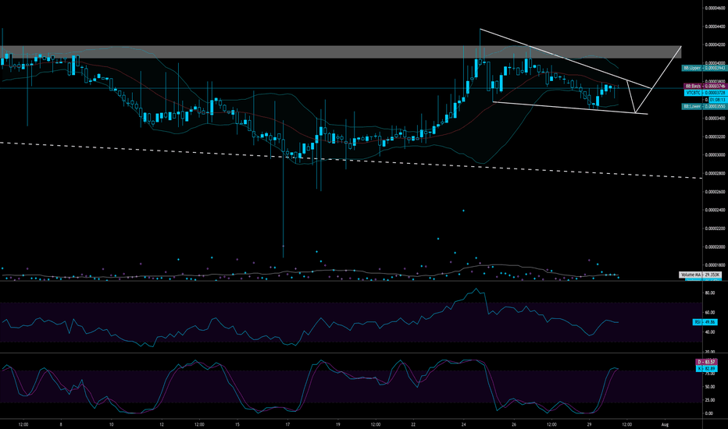Screen dimensions: 728x429
Task: Click the BB:Basis 0.00003746 price label
Action: click(x=705, y=87)
